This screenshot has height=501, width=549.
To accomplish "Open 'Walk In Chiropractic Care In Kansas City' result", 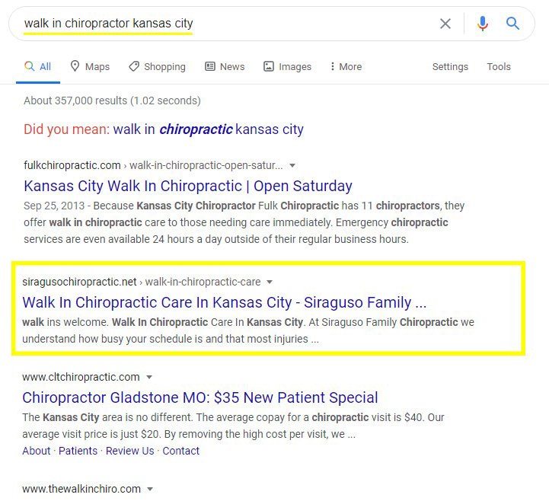I will 225,302.
